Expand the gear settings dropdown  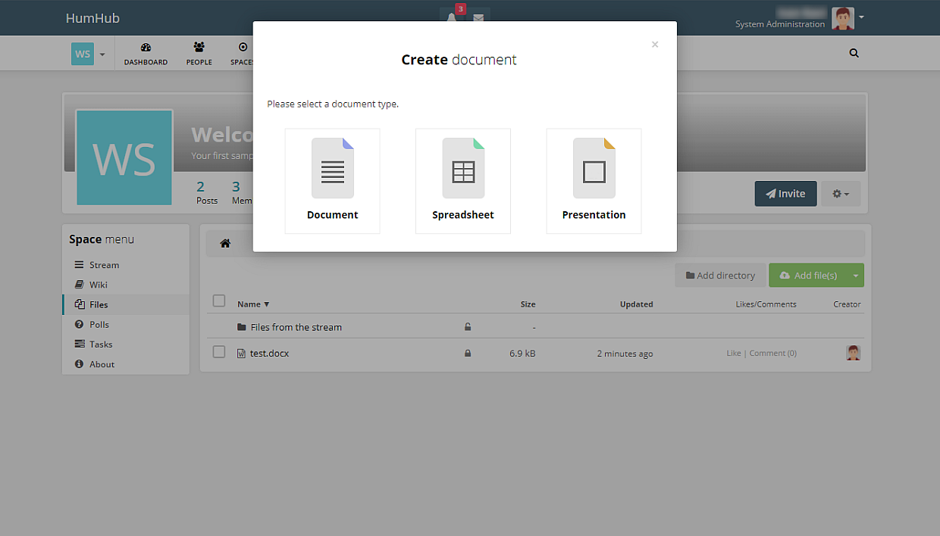(840, 194)
